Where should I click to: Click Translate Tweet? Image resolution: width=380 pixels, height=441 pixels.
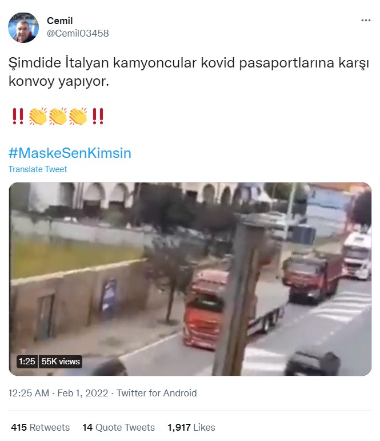pos(38,169)
